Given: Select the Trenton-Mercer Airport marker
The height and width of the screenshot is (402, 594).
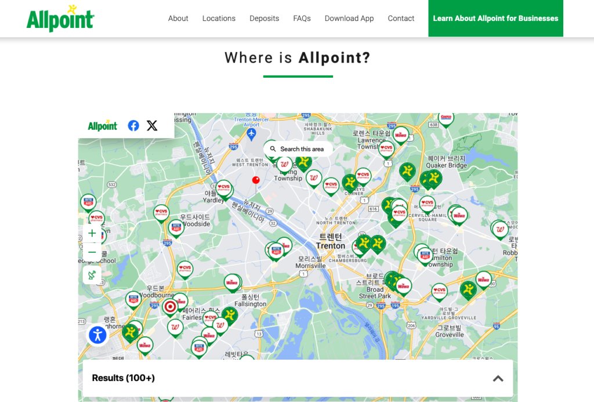Looking at the screenshot, I should pos(251,133).
